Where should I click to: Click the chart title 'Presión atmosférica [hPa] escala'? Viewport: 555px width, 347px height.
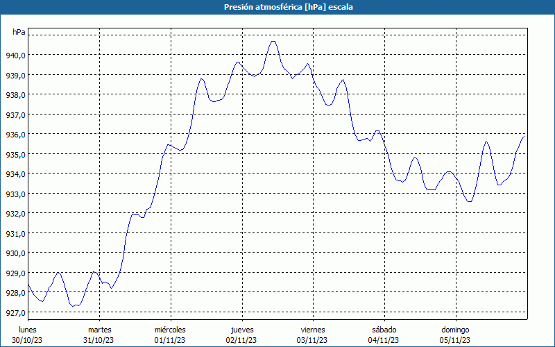289,7
